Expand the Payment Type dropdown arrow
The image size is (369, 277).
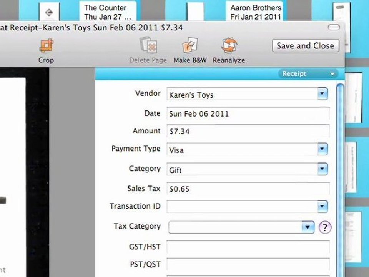point(322,149)
